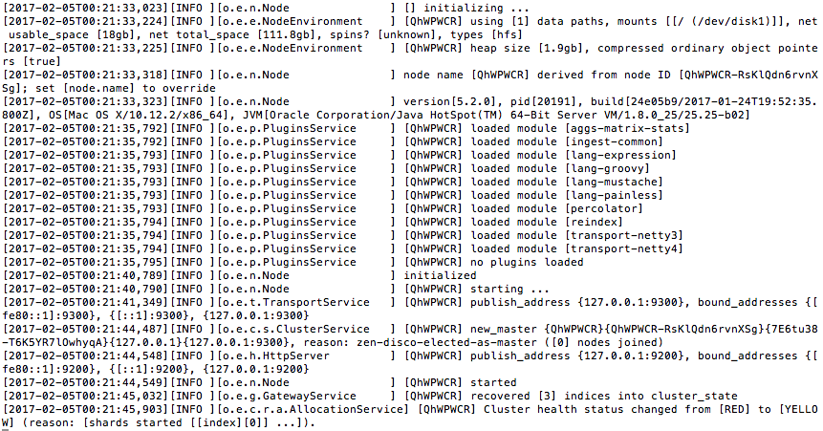Screen dimensions: 823x431
Task: Click the loaded module [percolator] entry
Action: click(556, 209)
